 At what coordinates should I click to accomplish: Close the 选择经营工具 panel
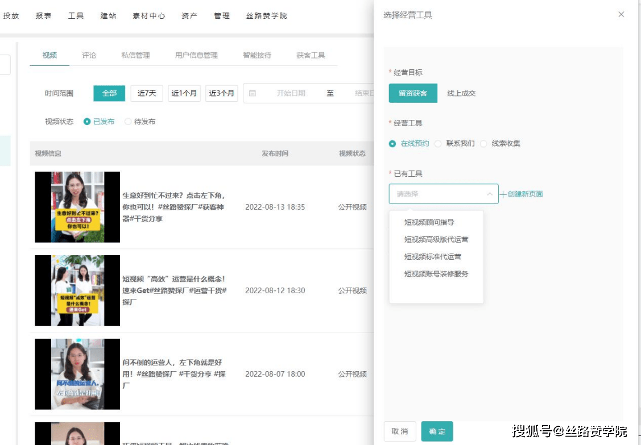point(621,14)
